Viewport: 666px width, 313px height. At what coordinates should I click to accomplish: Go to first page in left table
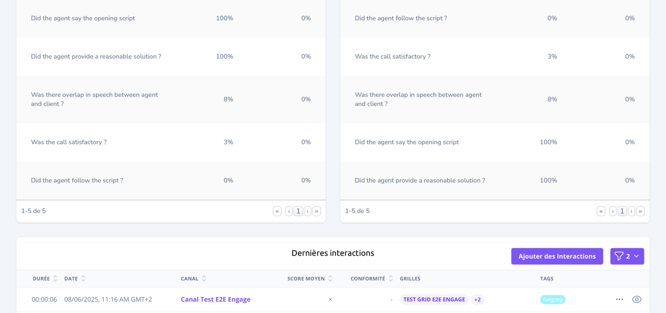click(277, 211)
